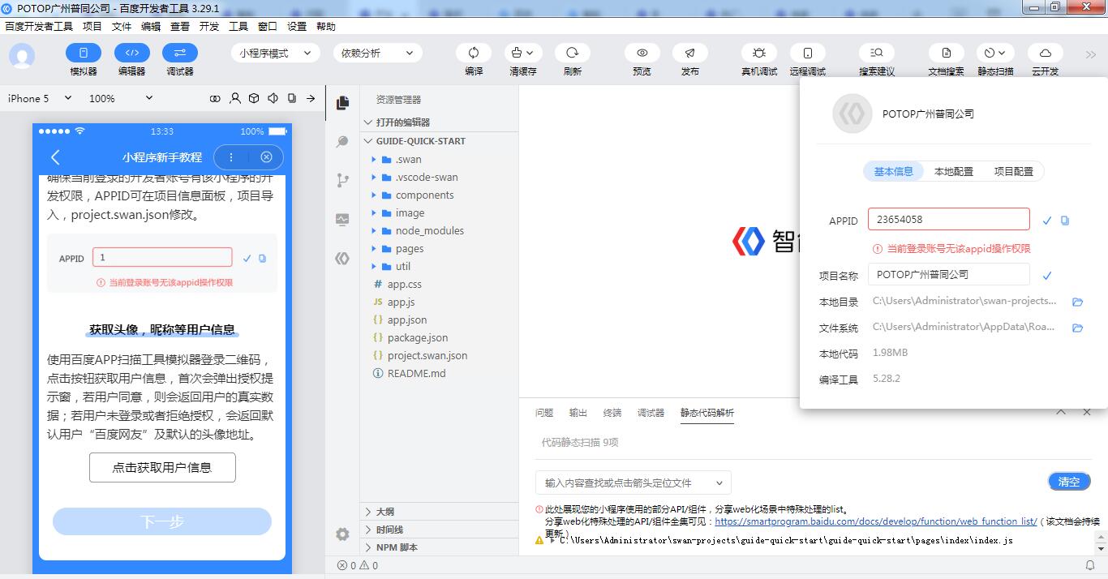Open the source control icon in activity bar
1108x579 pixels.
pos(342,181)
